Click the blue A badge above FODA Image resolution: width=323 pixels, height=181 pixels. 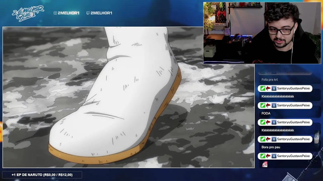(274, 105)
